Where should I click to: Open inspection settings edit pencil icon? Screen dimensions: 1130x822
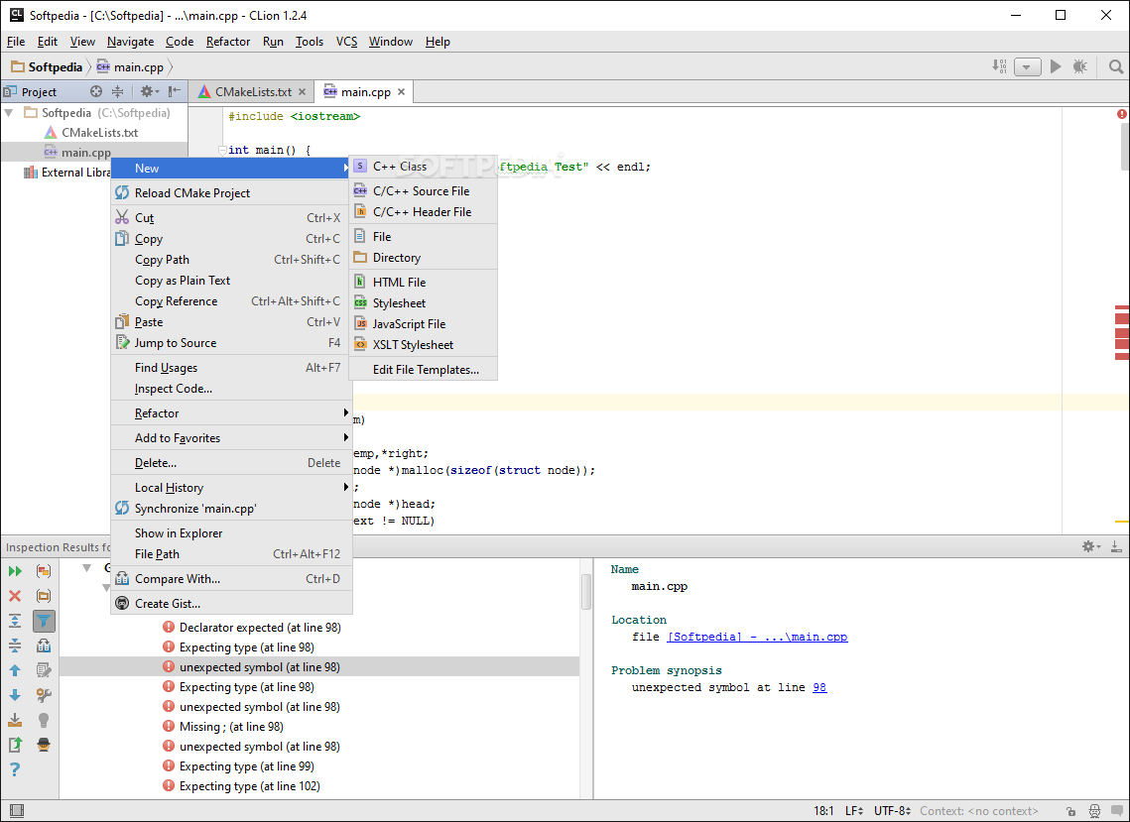pos(44,670)
